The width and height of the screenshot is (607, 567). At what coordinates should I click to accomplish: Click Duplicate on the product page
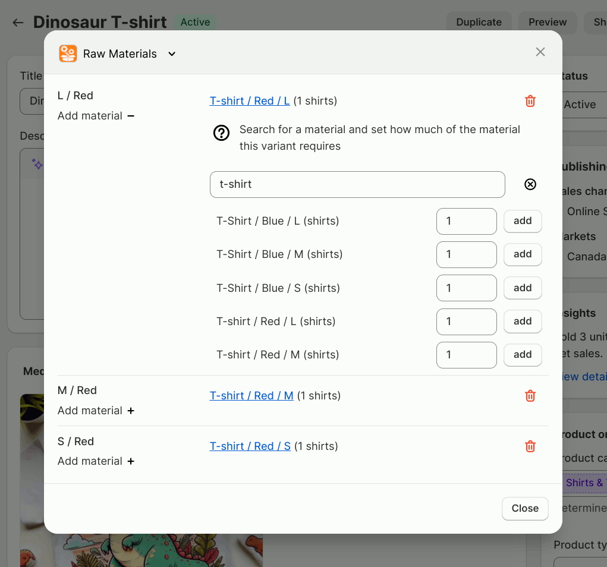pos(479,23)
